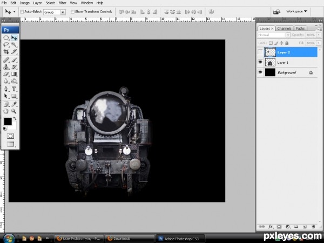The image size is (324, 243).
Task: Delete layer with trash icon
Action: point(313,227)
